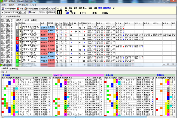
Task: Open the ファイル(F) menu
Action: [4, 5]
